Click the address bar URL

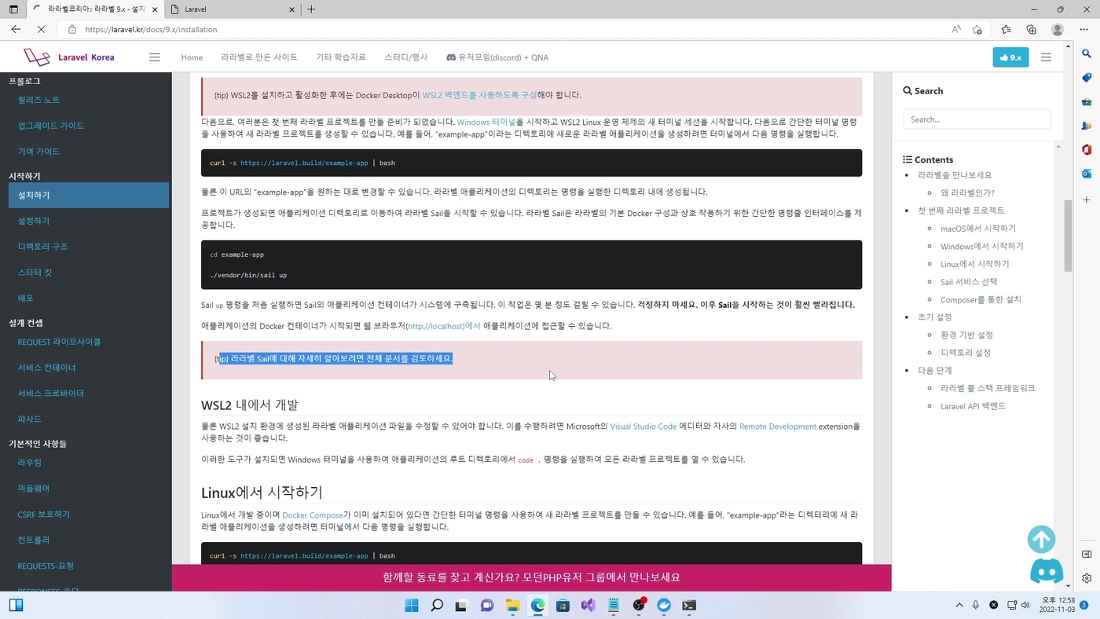[x=151, y=29]
